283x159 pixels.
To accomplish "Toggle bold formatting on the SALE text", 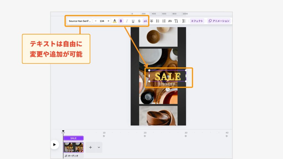I will (121, 21).
